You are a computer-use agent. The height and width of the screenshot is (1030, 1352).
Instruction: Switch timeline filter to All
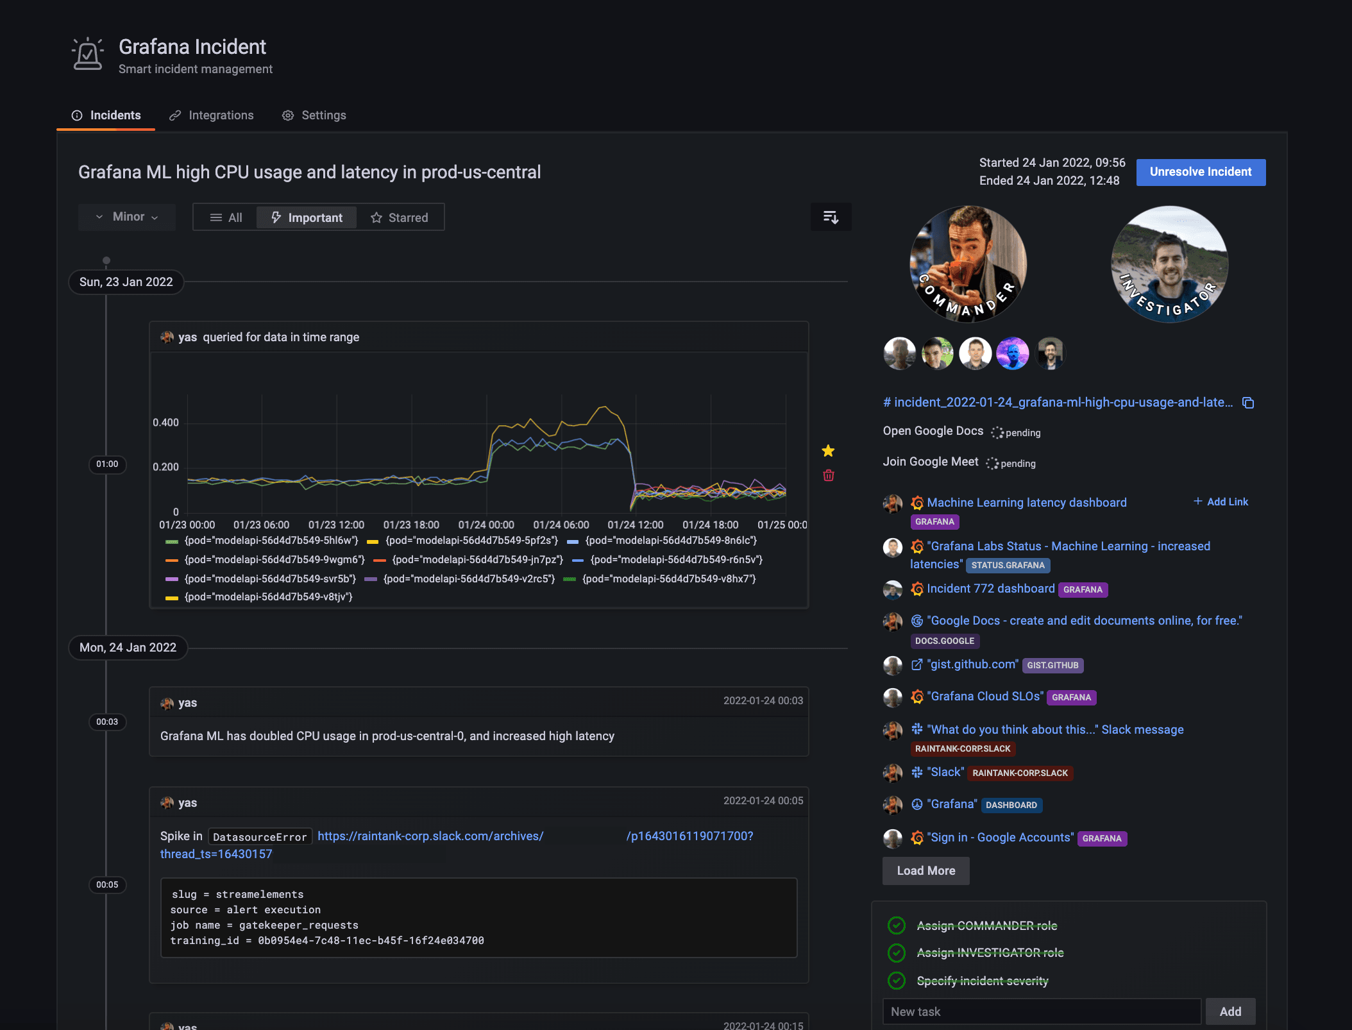point(226,218)
